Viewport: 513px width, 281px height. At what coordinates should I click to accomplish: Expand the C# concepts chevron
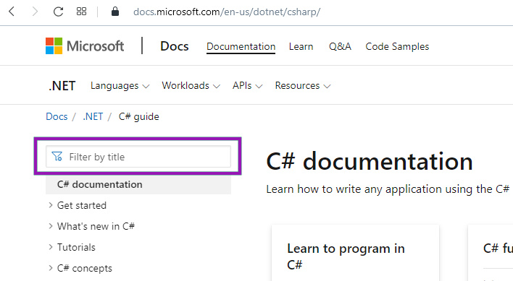pyautogui.click(x=51, y=268)
